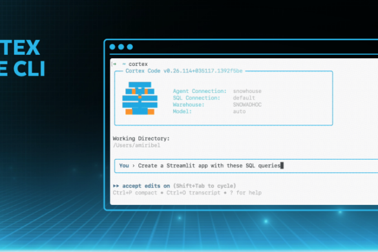
Task: Click the 'Working Directory:' heading
Action: click(142, 139)
